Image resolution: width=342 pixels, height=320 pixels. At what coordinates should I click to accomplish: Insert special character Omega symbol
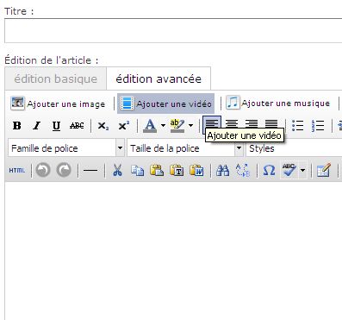(x=269, y=170)
